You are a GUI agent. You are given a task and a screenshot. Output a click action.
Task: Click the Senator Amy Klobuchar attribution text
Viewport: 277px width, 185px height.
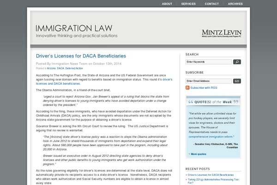pyautogui.click(x=216, y=146)
